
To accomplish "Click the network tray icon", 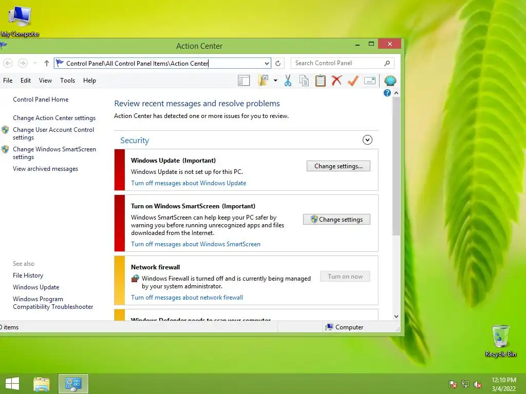I will pos(465,384).
